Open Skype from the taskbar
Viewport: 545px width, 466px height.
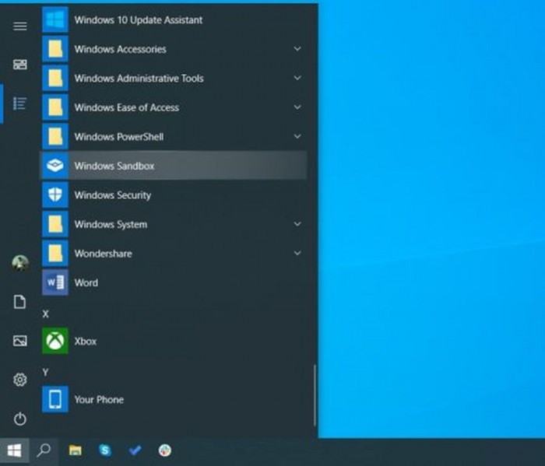[105, 450]
